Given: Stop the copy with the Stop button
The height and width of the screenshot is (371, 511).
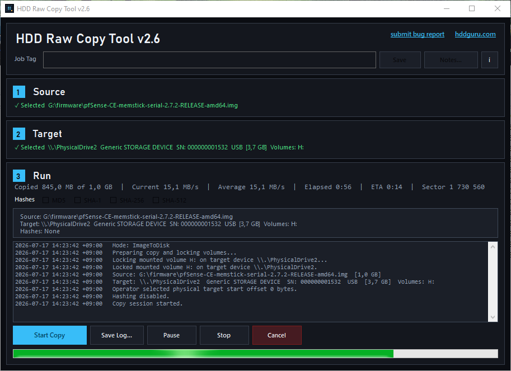Looking at the screenshot, I should point(224,335).
